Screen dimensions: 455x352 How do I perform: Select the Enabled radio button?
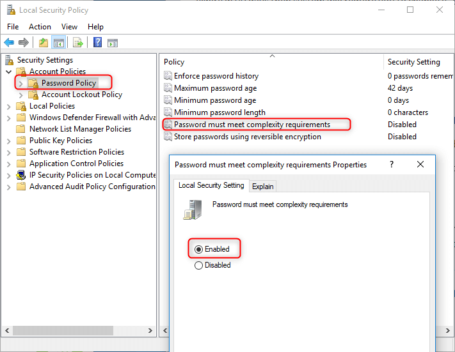pos(198,249)
